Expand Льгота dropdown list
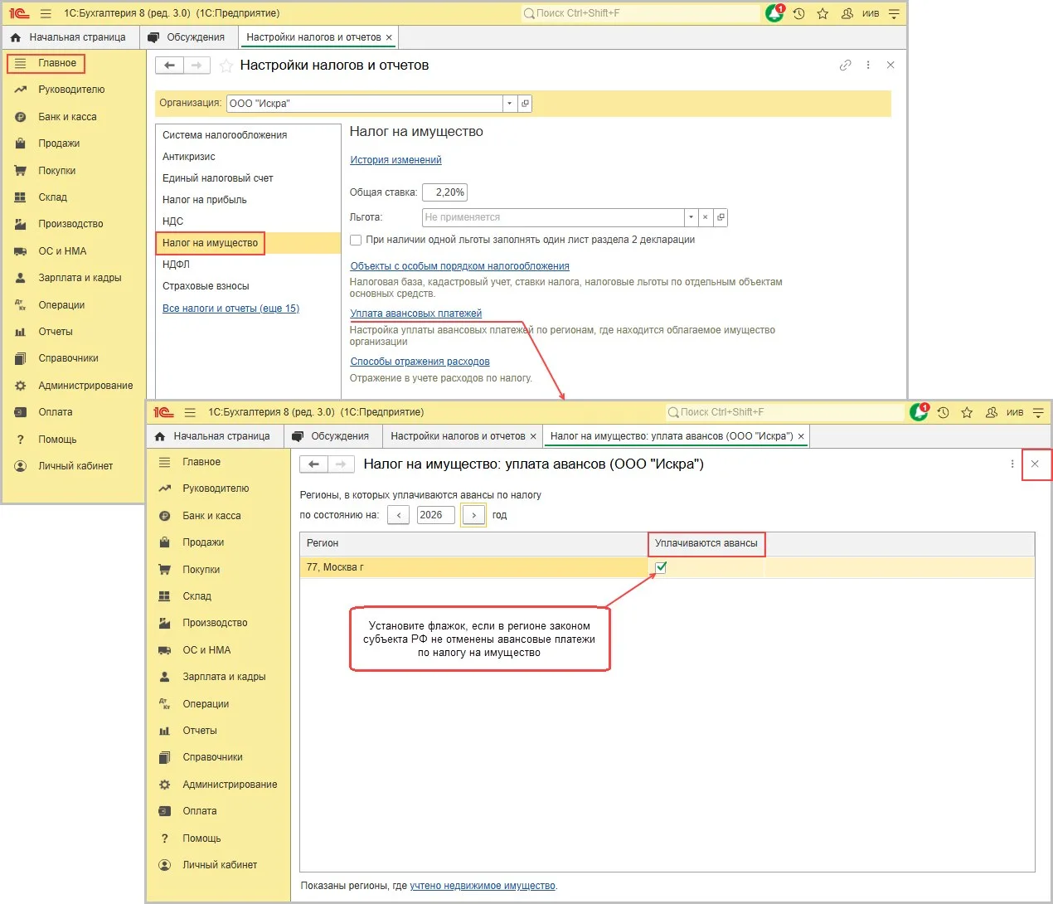The image size is (1053, 904). (x=690, y=217)
